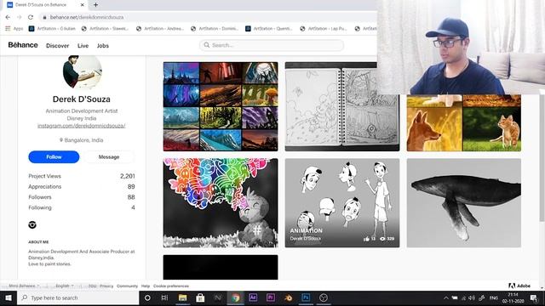Viewport: 545px width, 306px height.
Task: Open the ANIMATION character sketches project
Action: click(342, 203)
